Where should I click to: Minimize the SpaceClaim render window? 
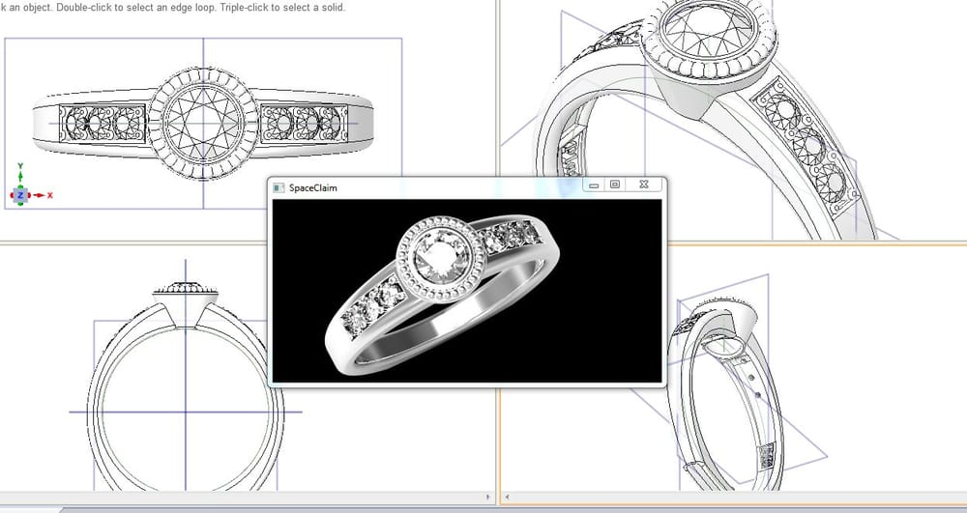click(594, 185)
